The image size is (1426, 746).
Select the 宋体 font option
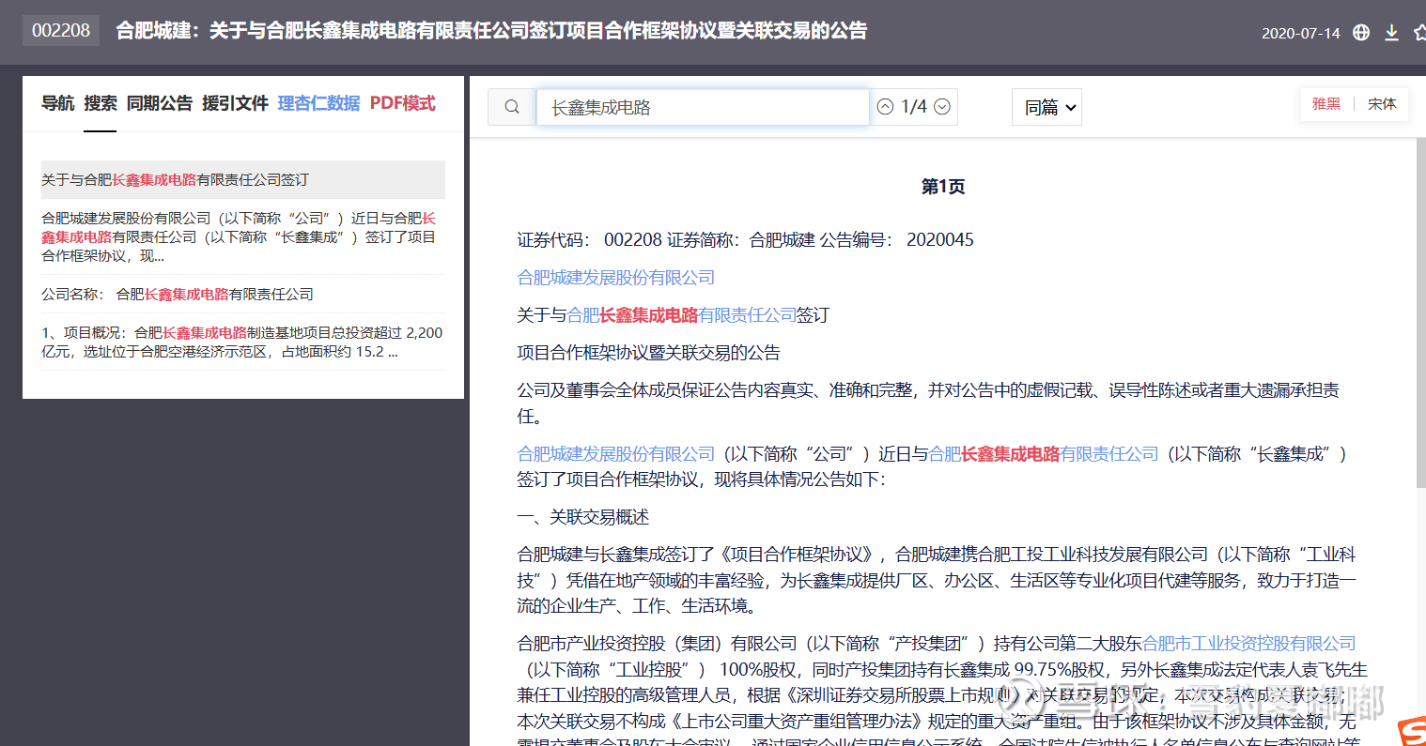pyautogui.click(x=1382, y=104)
